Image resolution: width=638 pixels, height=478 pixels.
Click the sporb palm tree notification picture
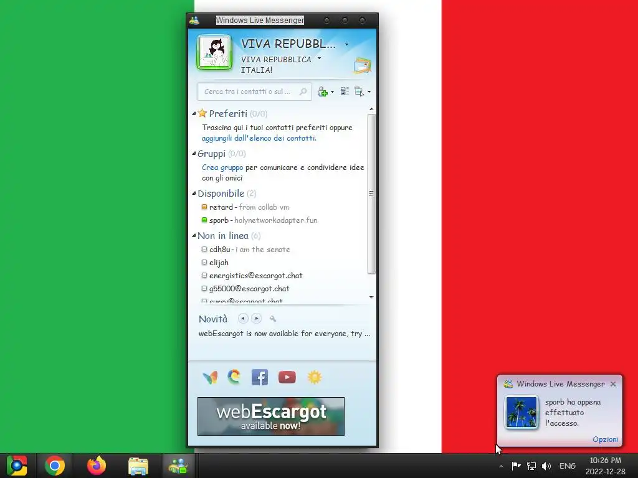click(521, 412)
